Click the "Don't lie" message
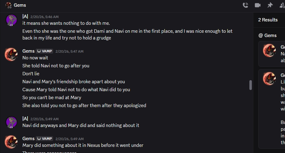285x153 pixels. tap(31, 74)
